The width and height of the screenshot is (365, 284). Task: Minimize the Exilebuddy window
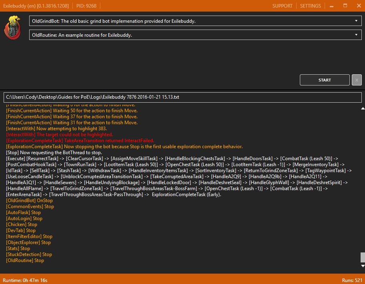(x=331, y=6)
